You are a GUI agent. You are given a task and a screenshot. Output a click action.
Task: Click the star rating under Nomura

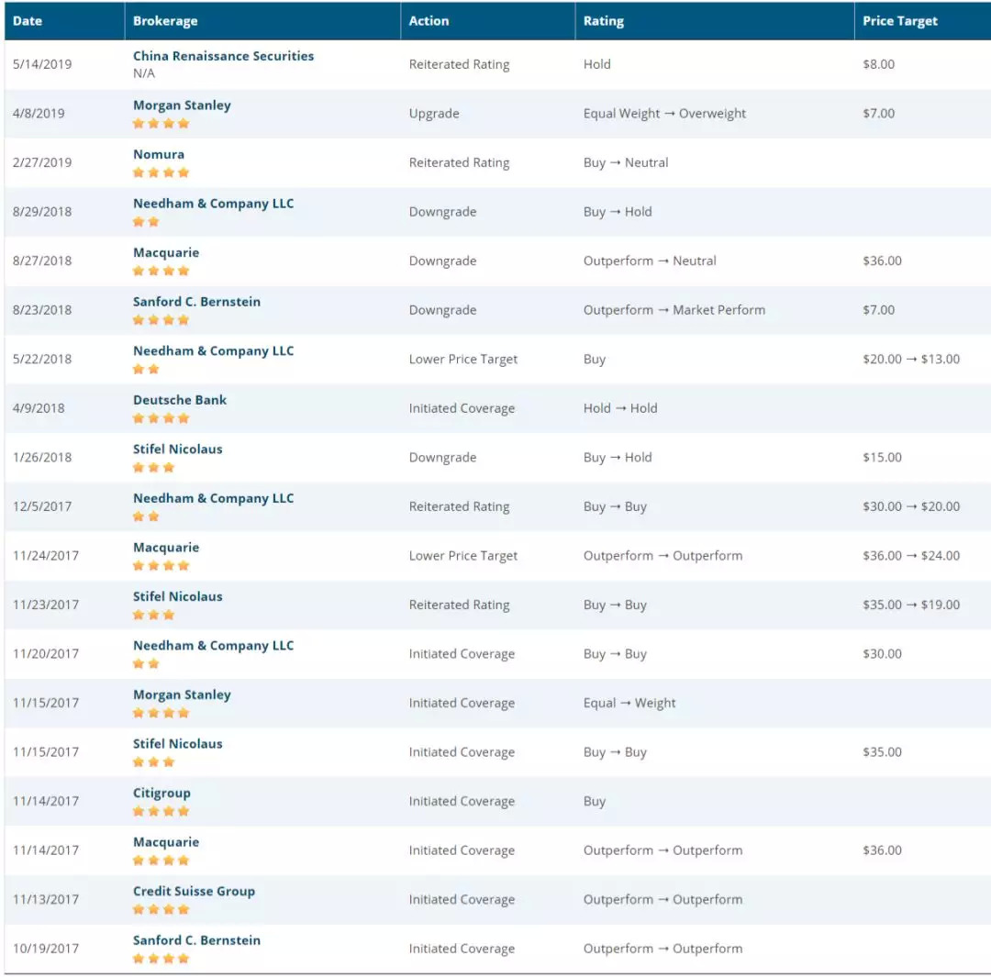pyautogui.click(x=161, y=172)
